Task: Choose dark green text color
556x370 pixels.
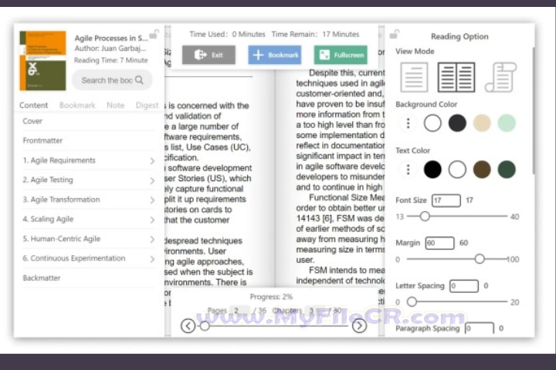Action: [x=507, y=170]
